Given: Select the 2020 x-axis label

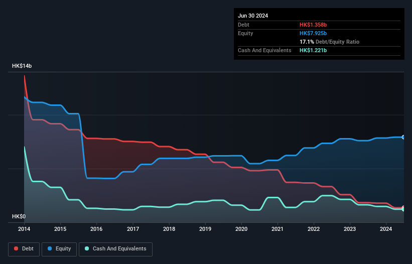Looking at the screenshot, I should click(x=241, y=229).
